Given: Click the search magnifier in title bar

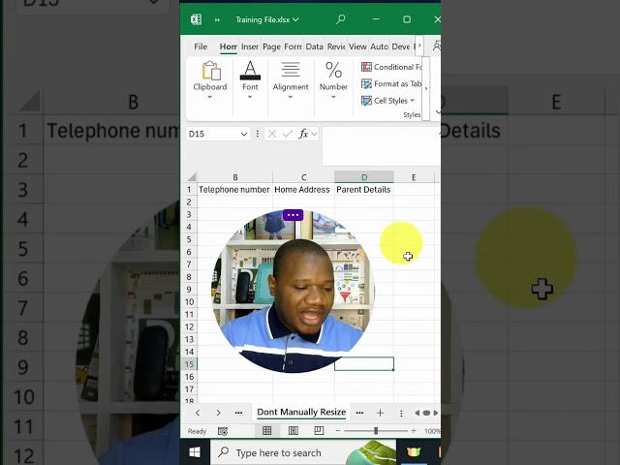Looking at the screenshot, I should coord(340,19).
